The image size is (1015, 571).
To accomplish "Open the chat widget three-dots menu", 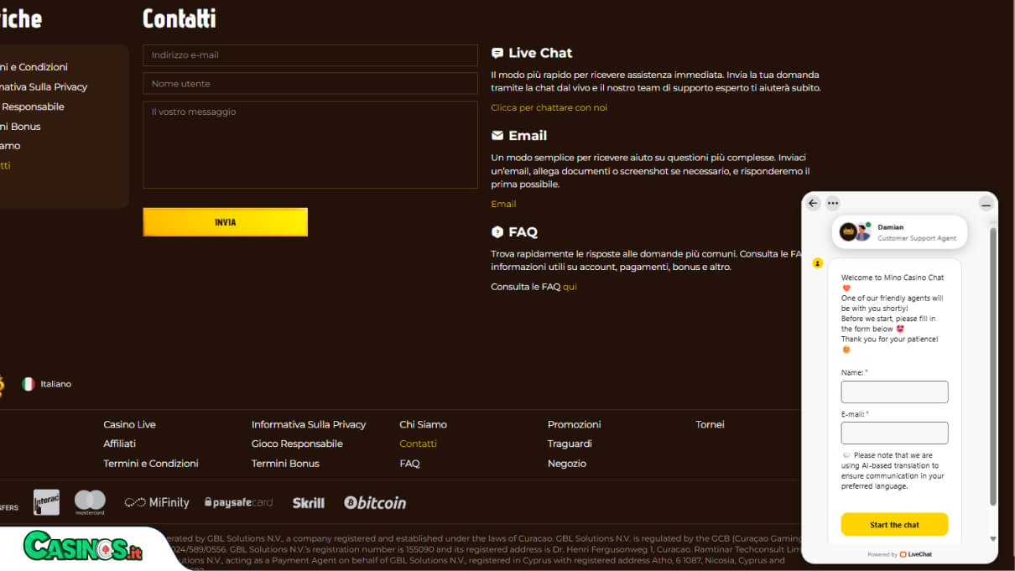I will 832,203.
